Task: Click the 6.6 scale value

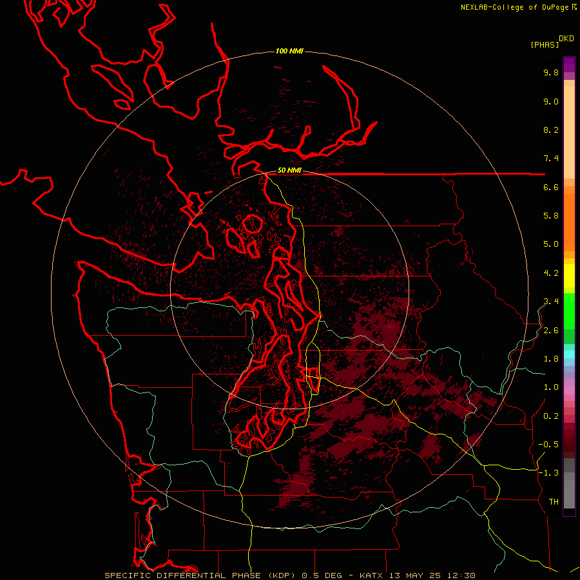Action: point(551,187)
